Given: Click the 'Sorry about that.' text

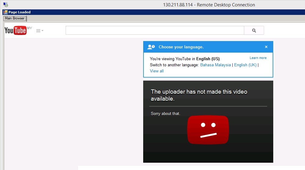Looking at the screenshot, I should click(x=165, y=114).
